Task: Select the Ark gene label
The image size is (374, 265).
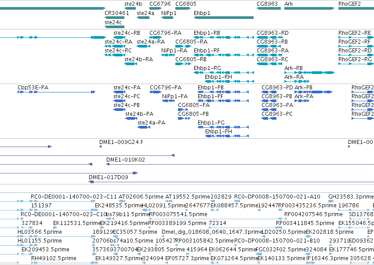Action: pos(289,4)
